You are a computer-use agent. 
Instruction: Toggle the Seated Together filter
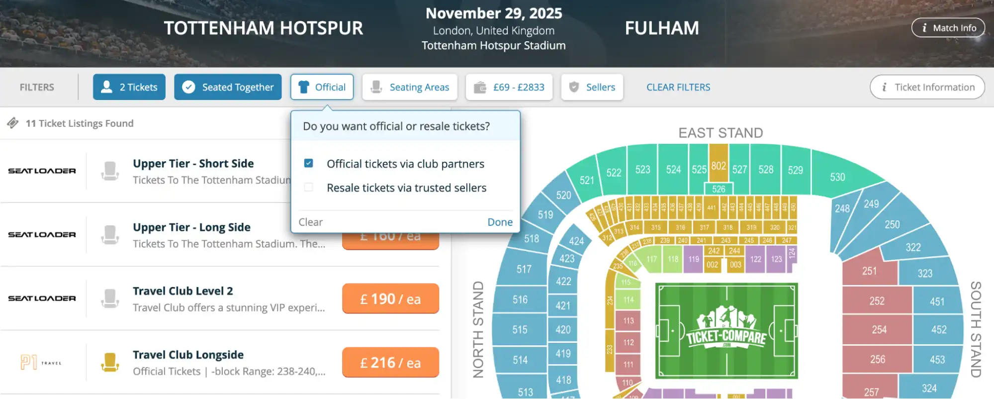pos(228,87)
